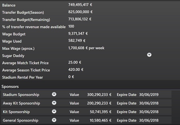Screen dimensions: 180x125
Task: Click the Max Wage per week value
Action: coord(86,48)
